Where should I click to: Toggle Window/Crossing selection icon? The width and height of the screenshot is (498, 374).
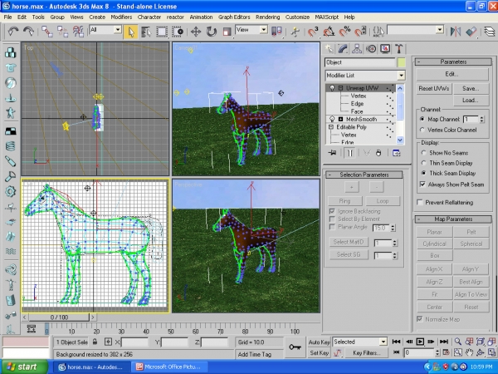tap(178, 32)
